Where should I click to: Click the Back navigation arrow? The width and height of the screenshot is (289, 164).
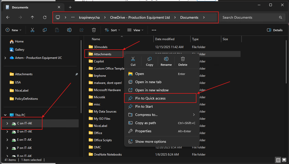tap(8, 17)
